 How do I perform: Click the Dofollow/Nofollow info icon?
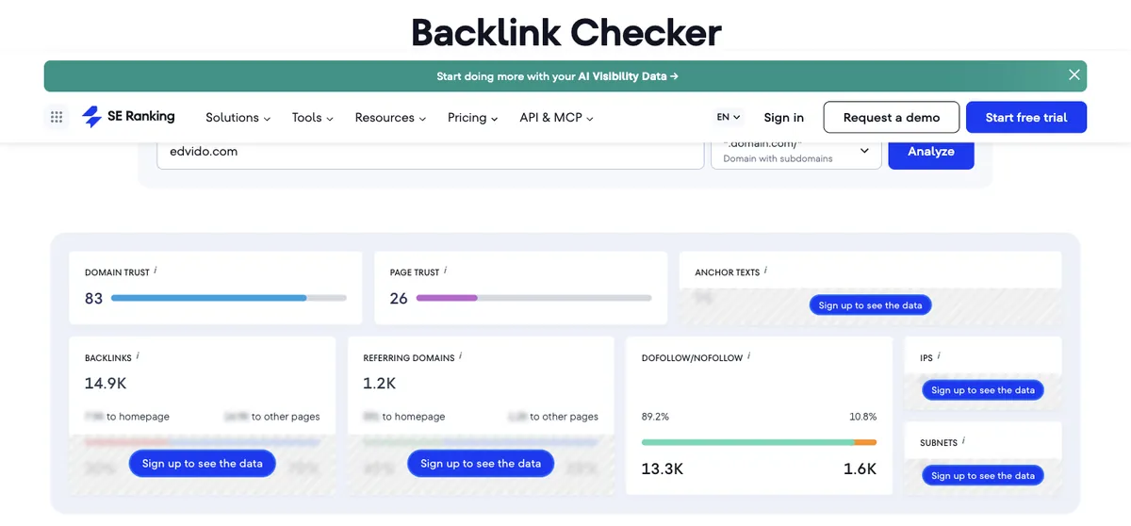point(748,356)
